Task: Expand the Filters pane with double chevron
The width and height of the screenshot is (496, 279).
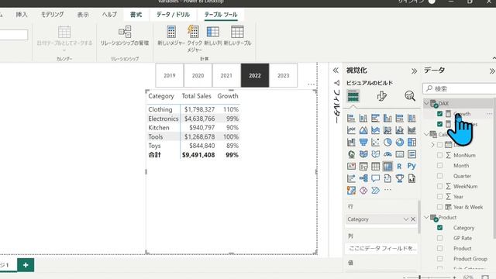Action: 336,71
